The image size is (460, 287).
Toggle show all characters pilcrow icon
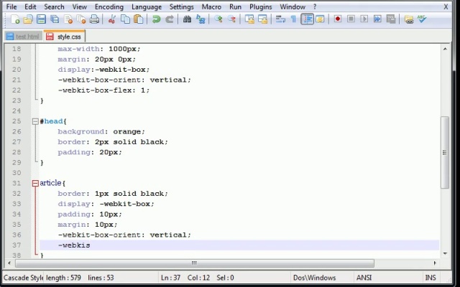click(293, 19)
